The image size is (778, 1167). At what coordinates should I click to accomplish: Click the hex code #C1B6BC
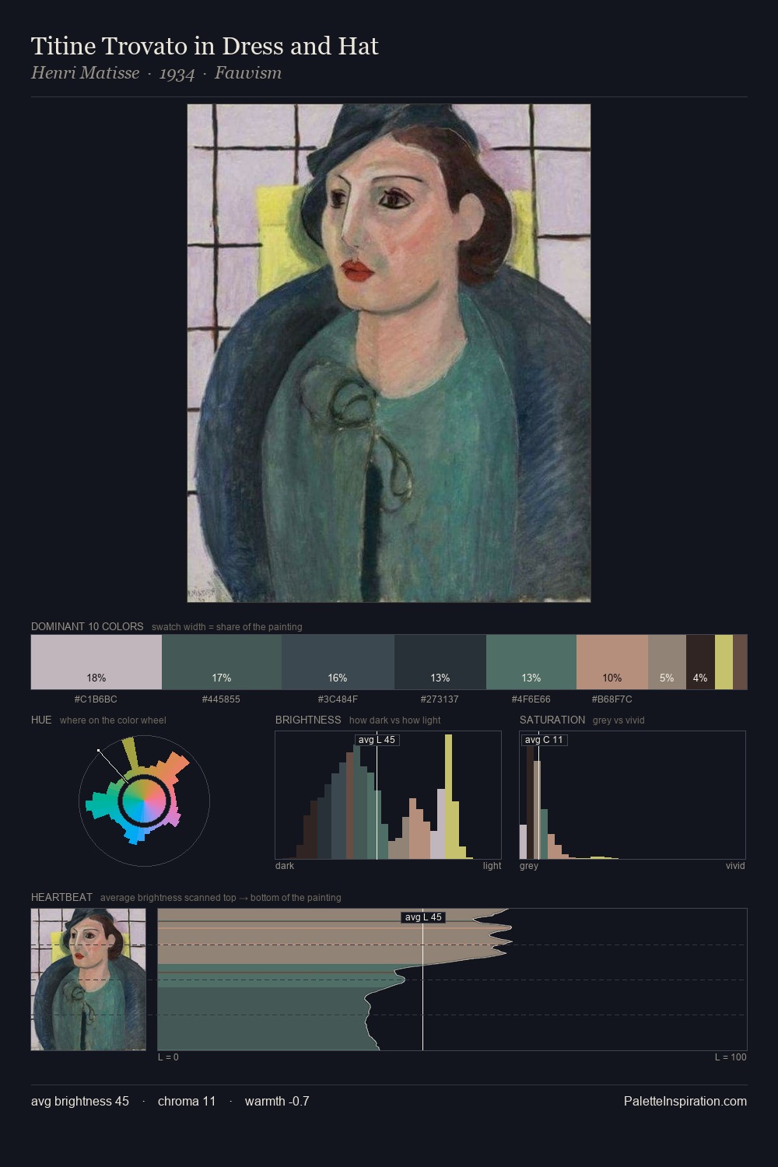click(96, 699)
